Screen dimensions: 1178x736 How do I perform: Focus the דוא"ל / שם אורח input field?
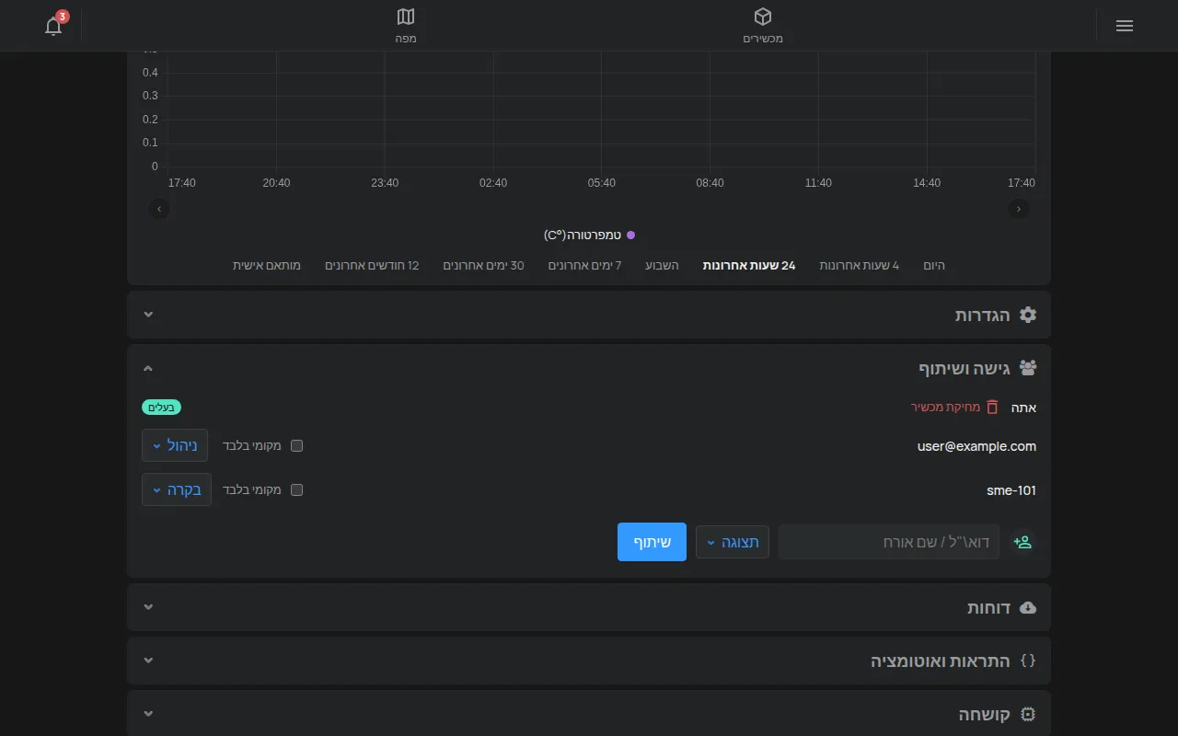889,542
